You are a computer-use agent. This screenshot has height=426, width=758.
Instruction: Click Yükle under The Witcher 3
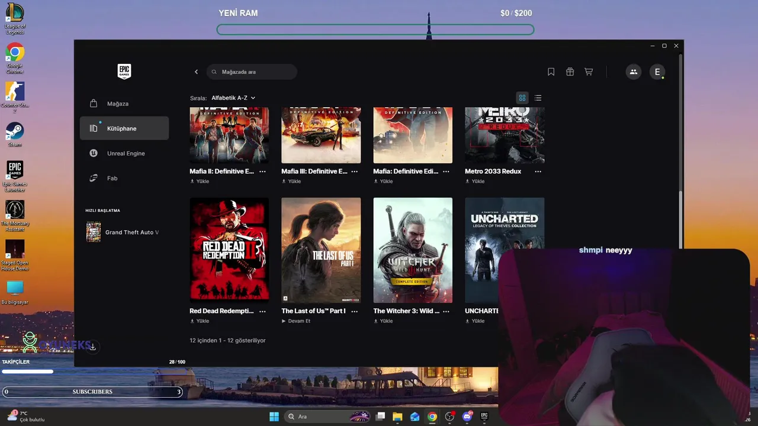[x=383, y=321]
